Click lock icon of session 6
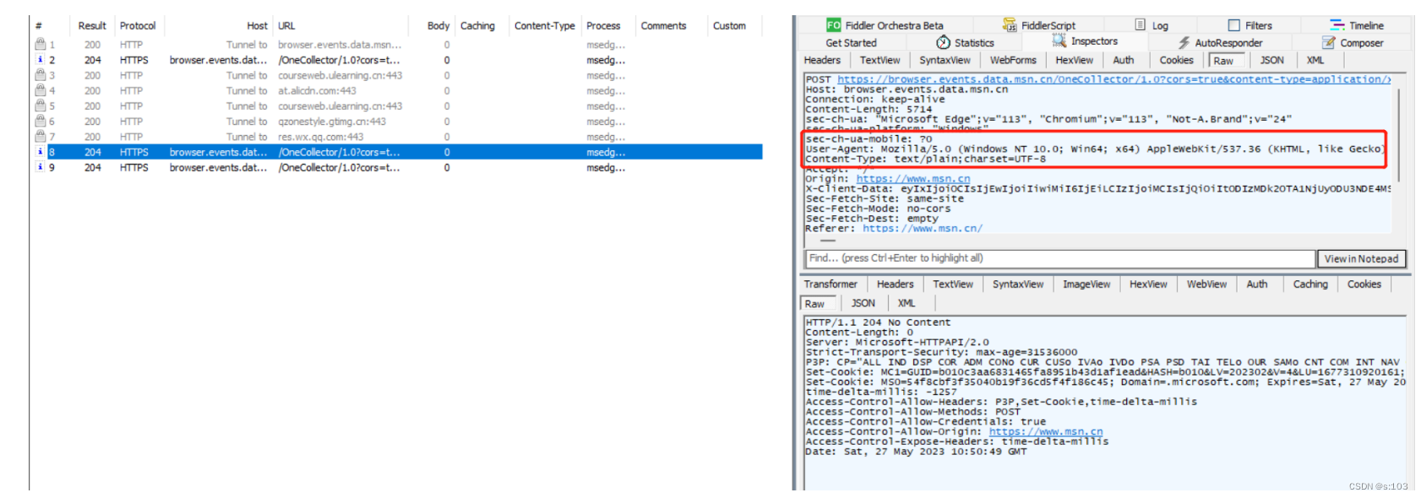 point(40,121)
